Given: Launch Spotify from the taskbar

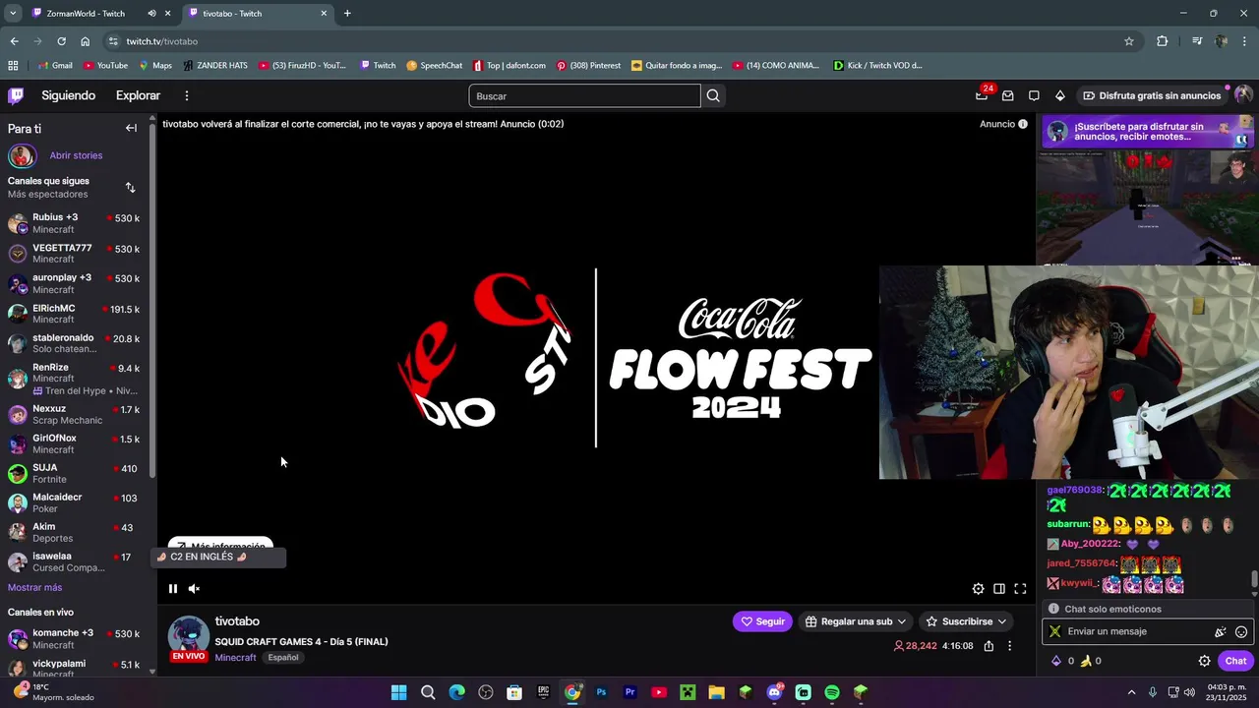Looking at the screenshot, I should pos(832,692).
